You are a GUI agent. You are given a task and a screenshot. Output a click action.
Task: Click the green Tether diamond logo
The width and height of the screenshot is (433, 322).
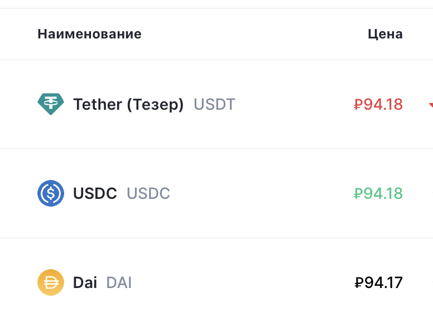point(51,104)
